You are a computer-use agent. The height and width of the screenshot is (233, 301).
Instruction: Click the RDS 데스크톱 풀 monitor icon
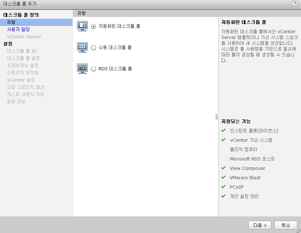point(82,69)
